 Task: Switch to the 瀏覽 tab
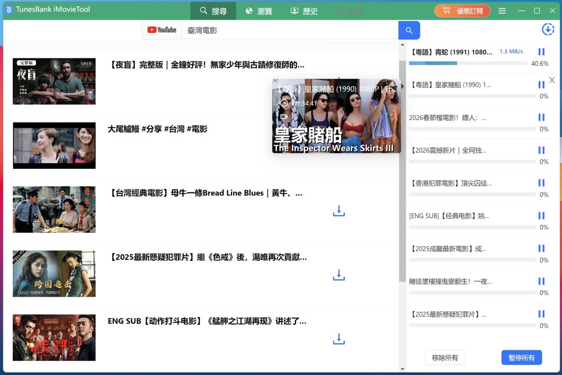click(x=259, y=11)
